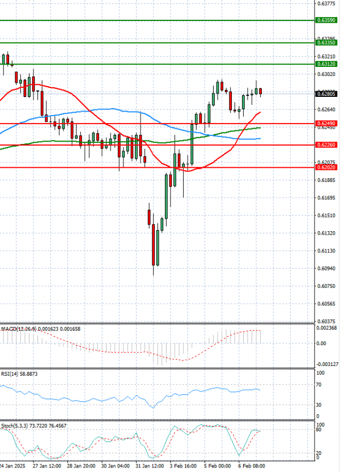Click the 0.60375 price scale value
The width and height of the screenshot is (340, 472).
coord(326,321)
